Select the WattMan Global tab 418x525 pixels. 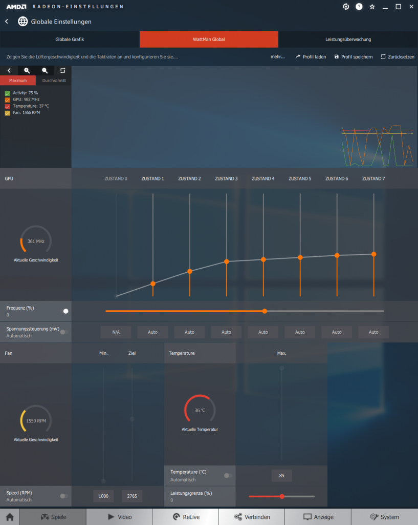[209, 39]
